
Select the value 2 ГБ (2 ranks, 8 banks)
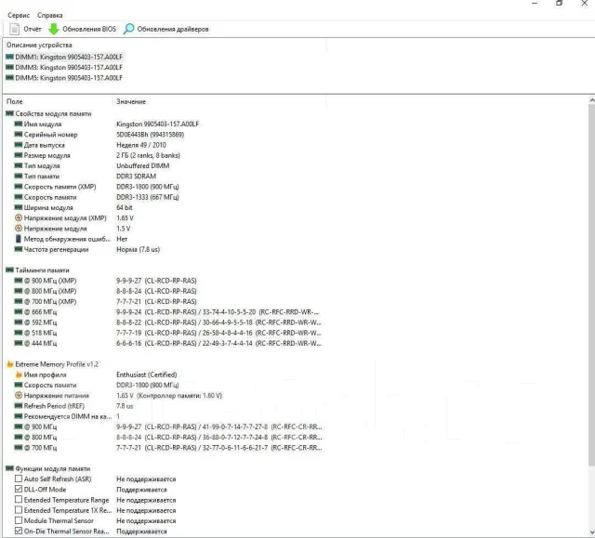coord(148,155)
